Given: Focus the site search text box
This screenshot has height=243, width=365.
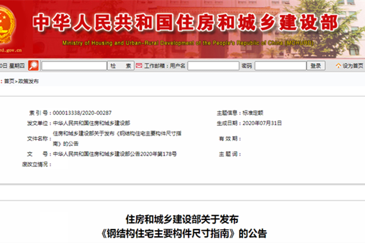Looking at the screenshot, I should pos(74,66).
